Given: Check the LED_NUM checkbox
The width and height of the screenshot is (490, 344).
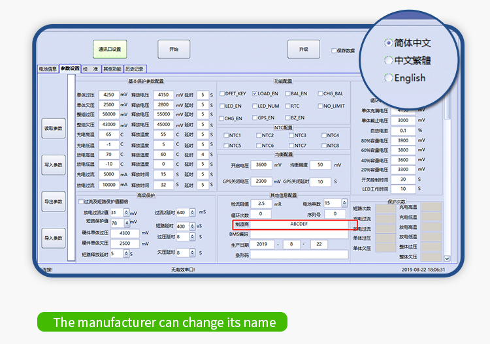Looking at the screenshot, I should pyautogui.click(x=255, y=106).
